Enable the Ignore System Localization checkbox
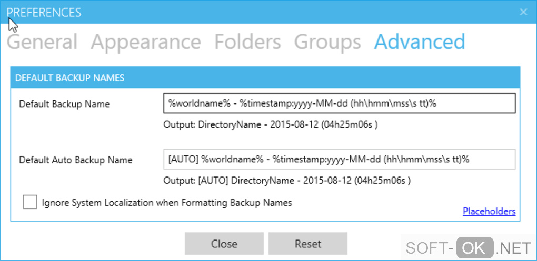 (x=30, y=202)
